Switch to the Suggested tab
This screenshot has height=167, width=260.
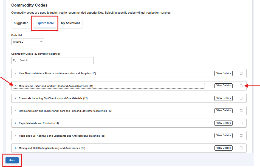pyautogui.click(x=21, y=23)
